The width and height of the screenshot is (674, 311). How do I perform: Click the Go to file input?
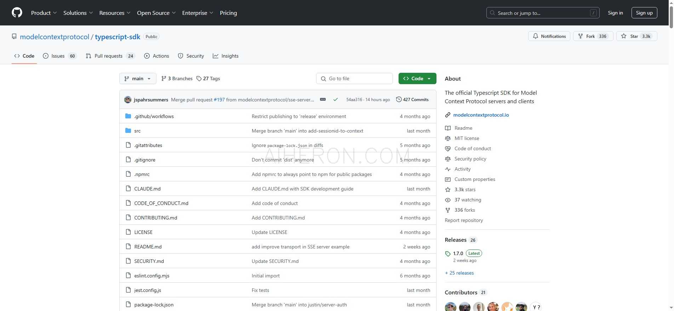point(354,78)
